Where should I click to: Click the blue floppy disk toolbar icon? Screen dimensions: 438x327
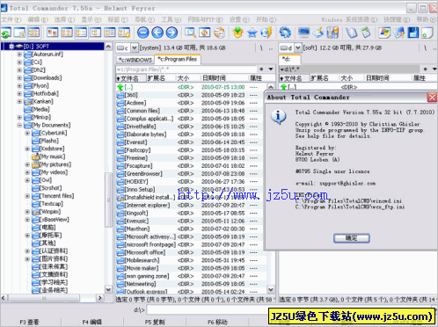[413, 33]
